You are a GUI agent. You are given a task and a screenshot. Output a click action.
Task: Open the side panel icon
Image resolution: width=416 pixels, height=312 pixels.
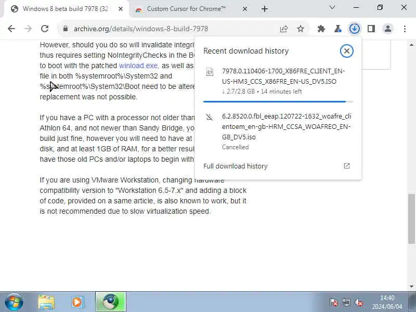point(371,29)
